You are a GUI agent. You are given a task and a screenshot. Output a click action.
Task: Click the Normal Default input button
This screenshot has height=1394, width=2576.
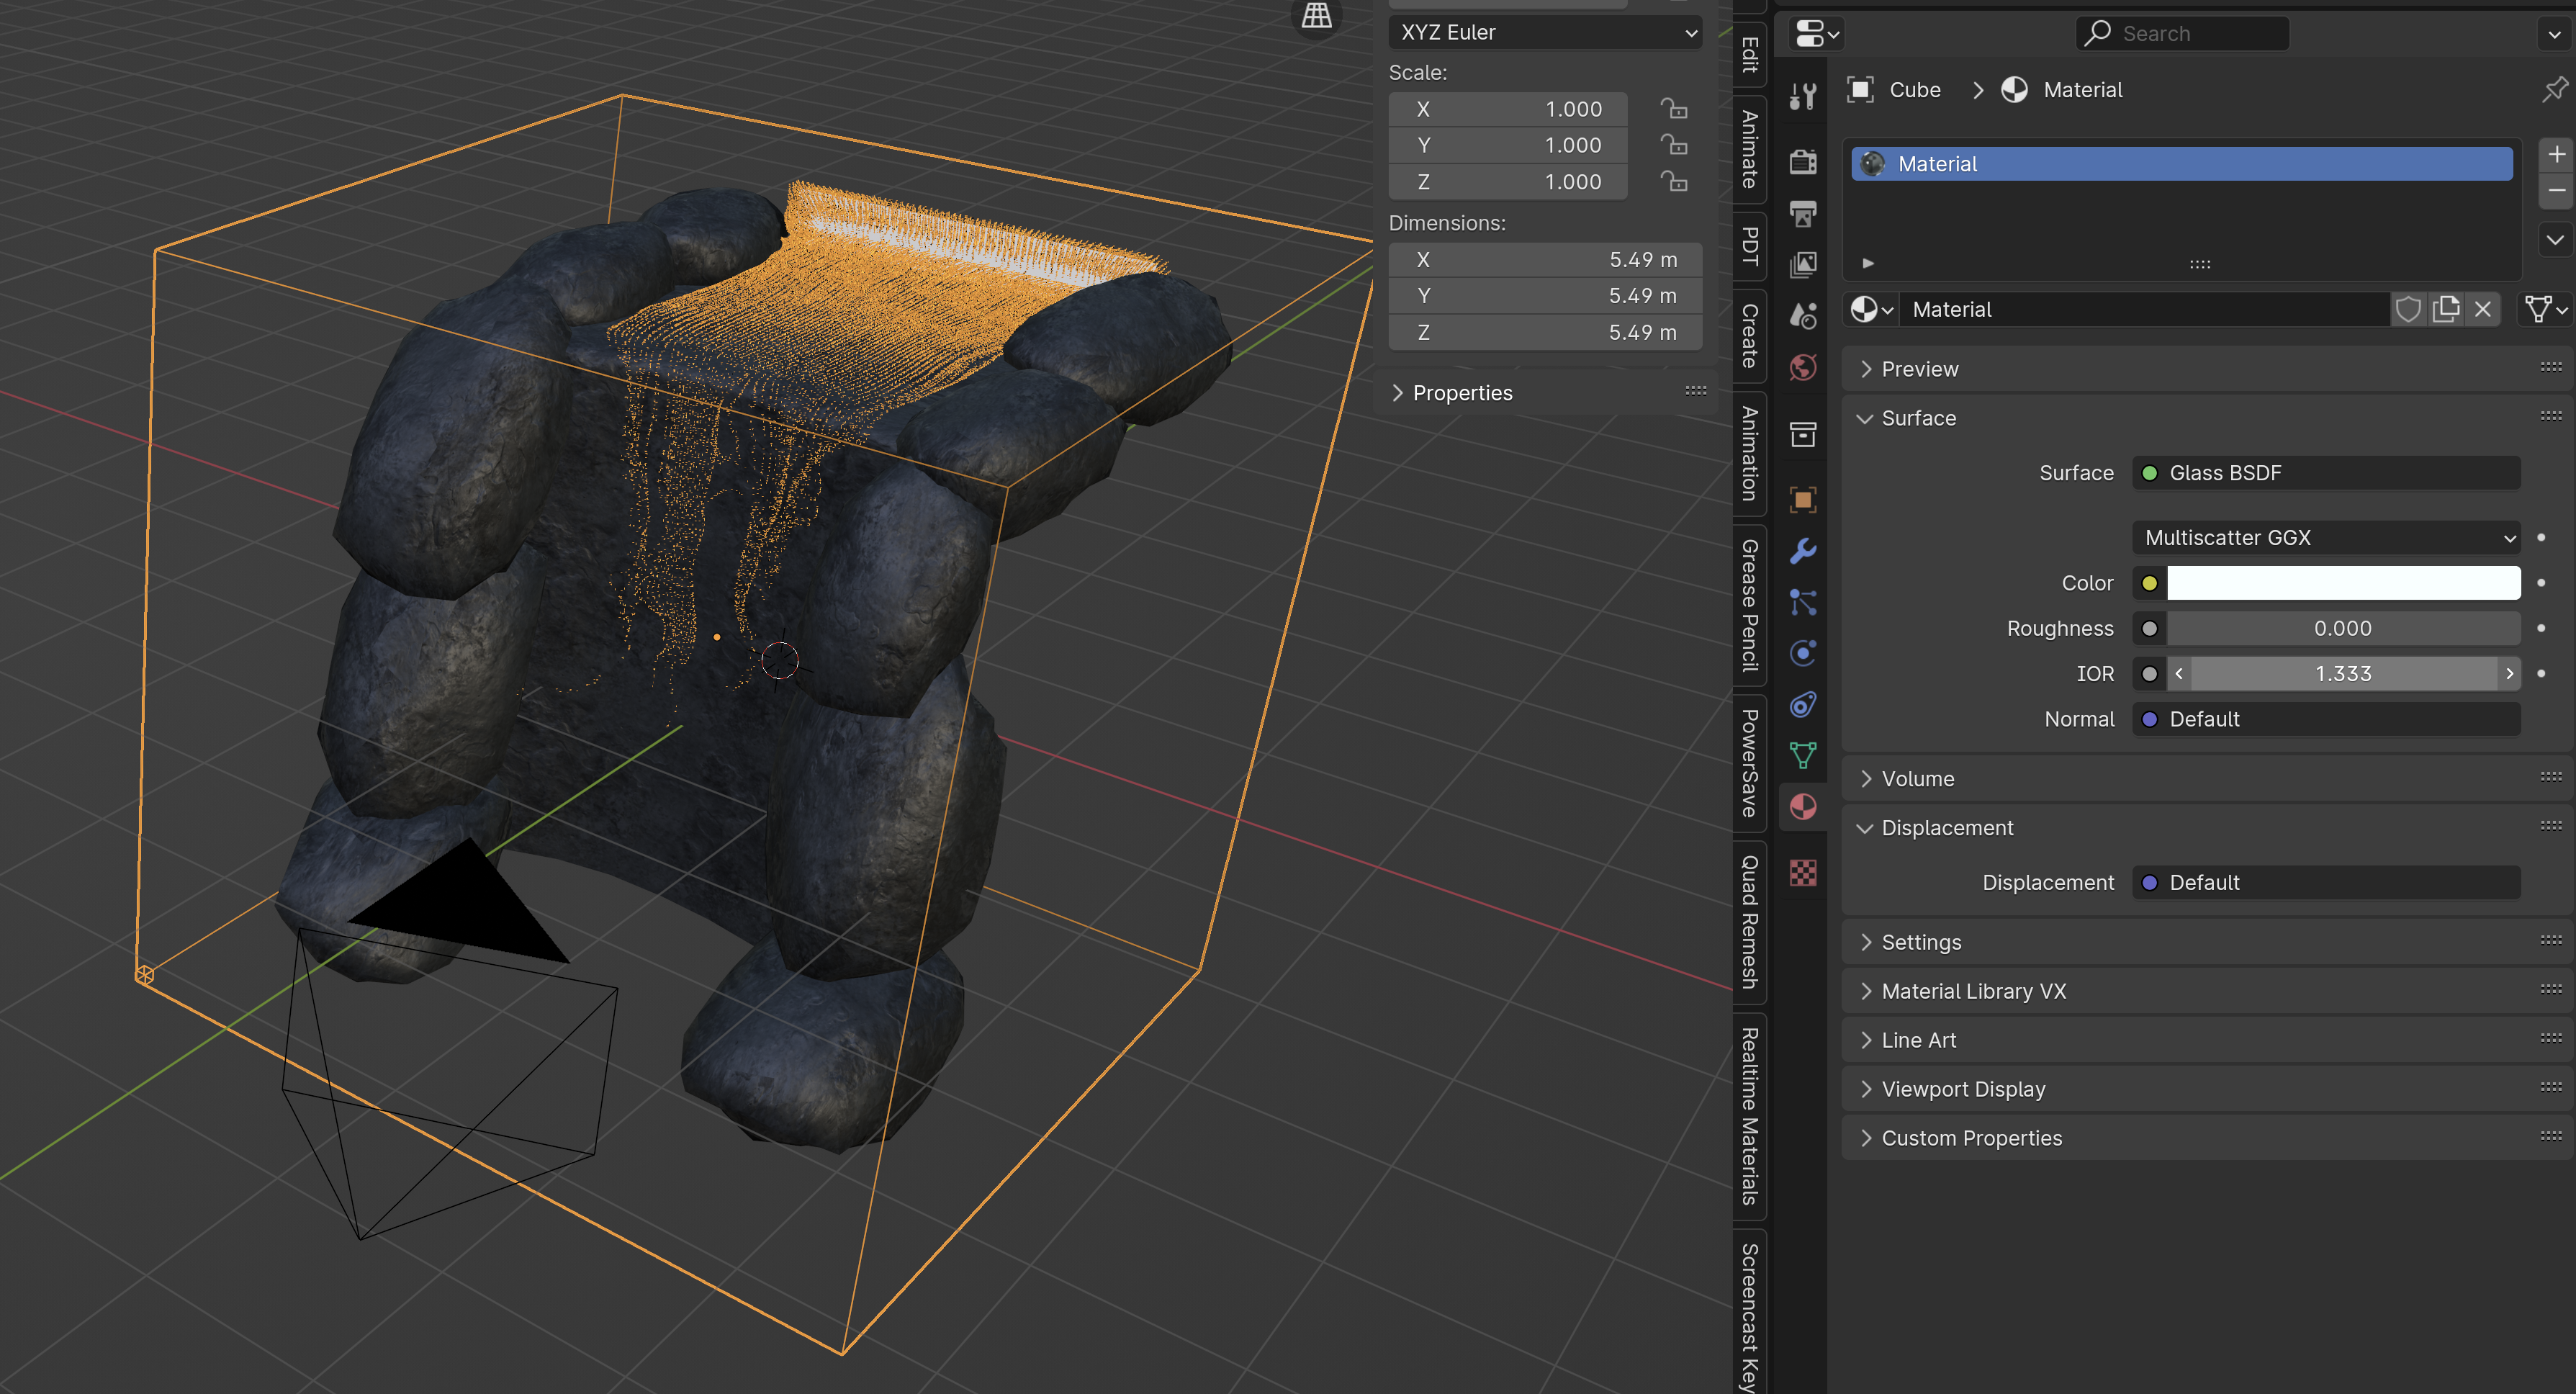[2326, 719]
